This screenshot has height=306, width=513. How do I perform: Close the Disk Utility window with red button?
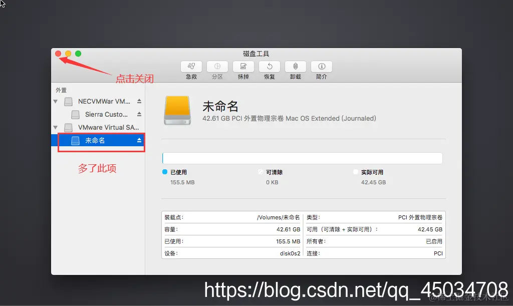click(x=58, y=54)
